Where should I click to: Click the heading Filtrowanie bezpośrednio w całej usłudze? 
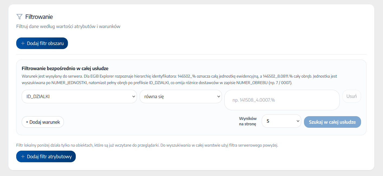pyautogui.click(x=65, y=68)
